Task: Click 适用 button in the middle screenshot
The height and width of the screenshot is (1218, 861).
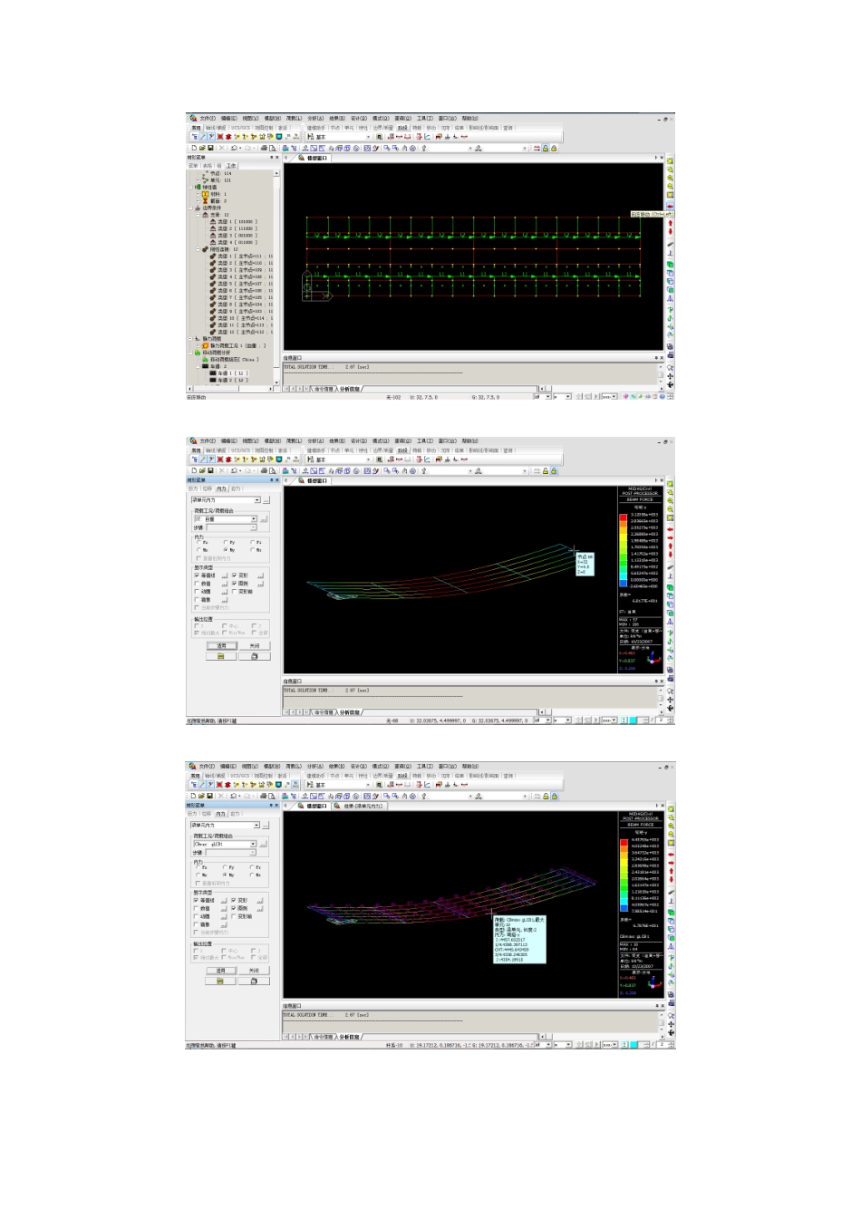Action: point(221,646)
